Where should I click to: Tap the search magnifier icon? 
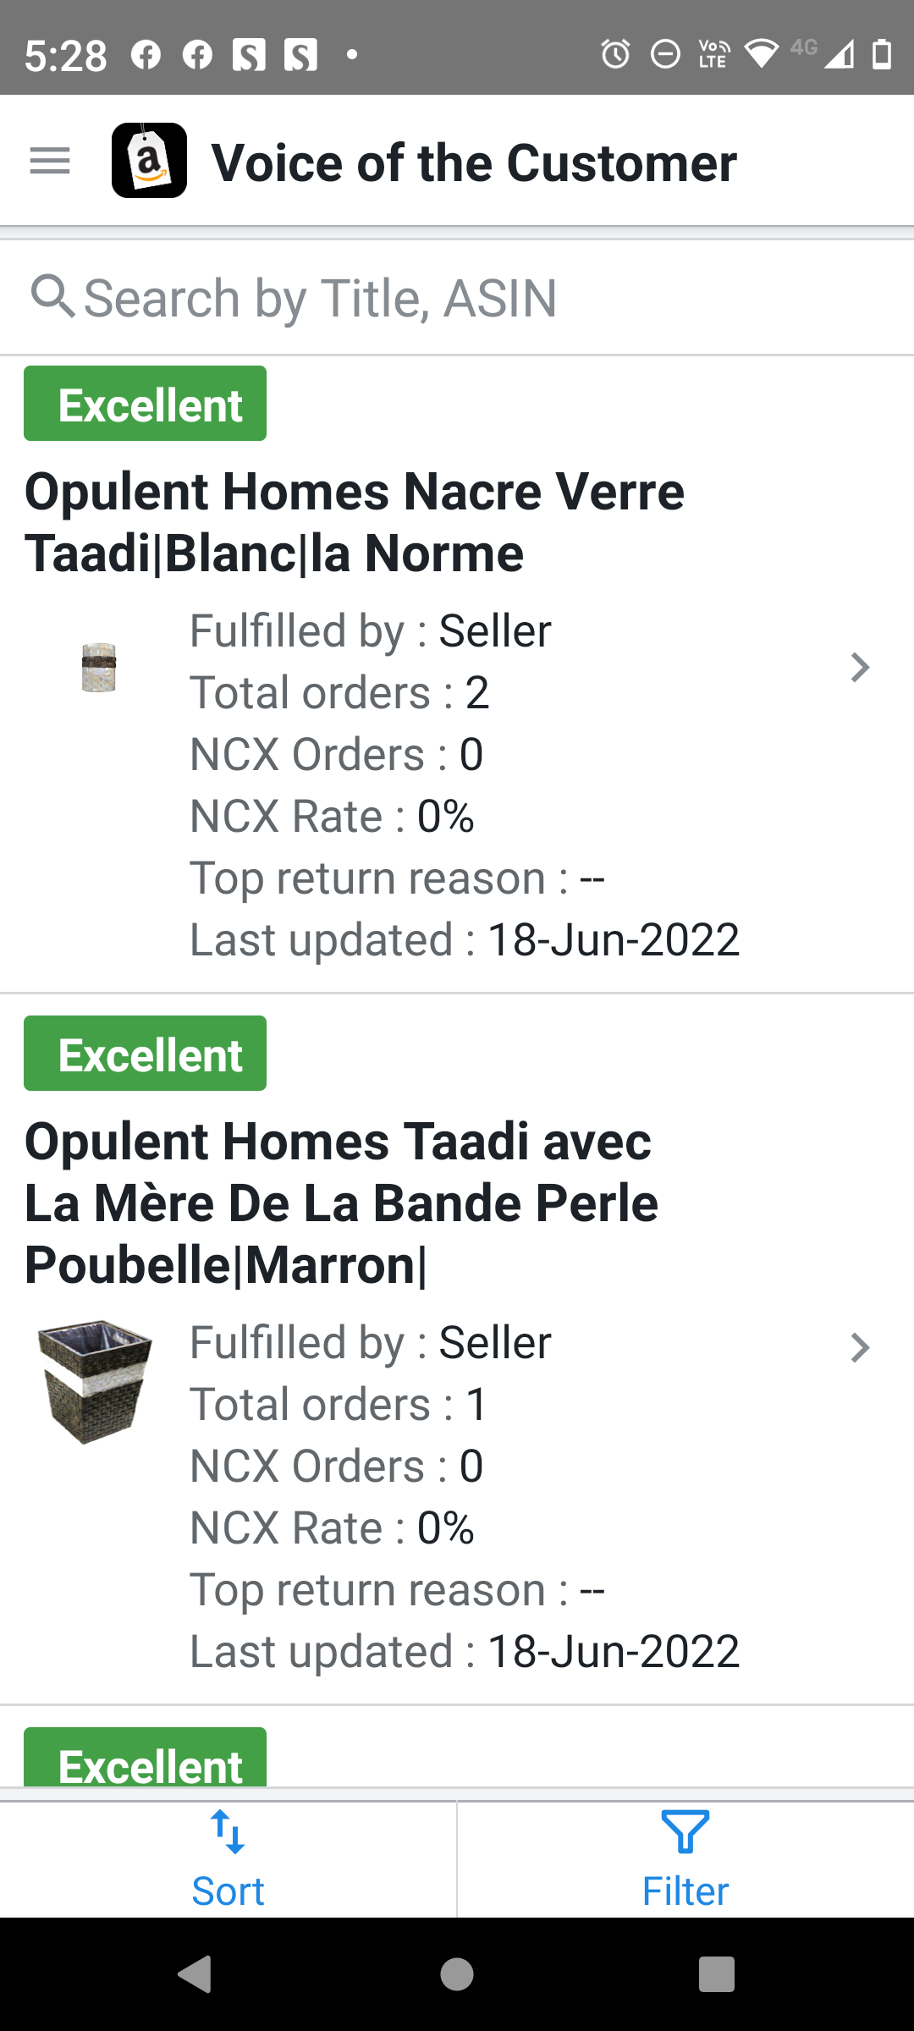[x=52, y=297]
